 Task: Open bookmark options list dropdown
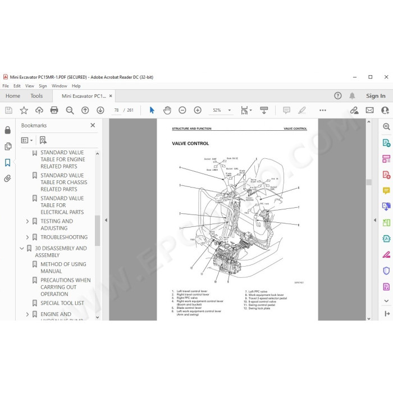[x=27, y=140]
